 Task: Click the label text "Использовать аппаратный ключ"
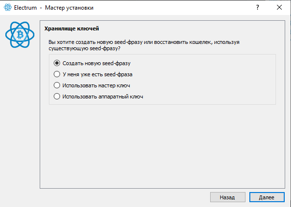click(x=103, y=97)
